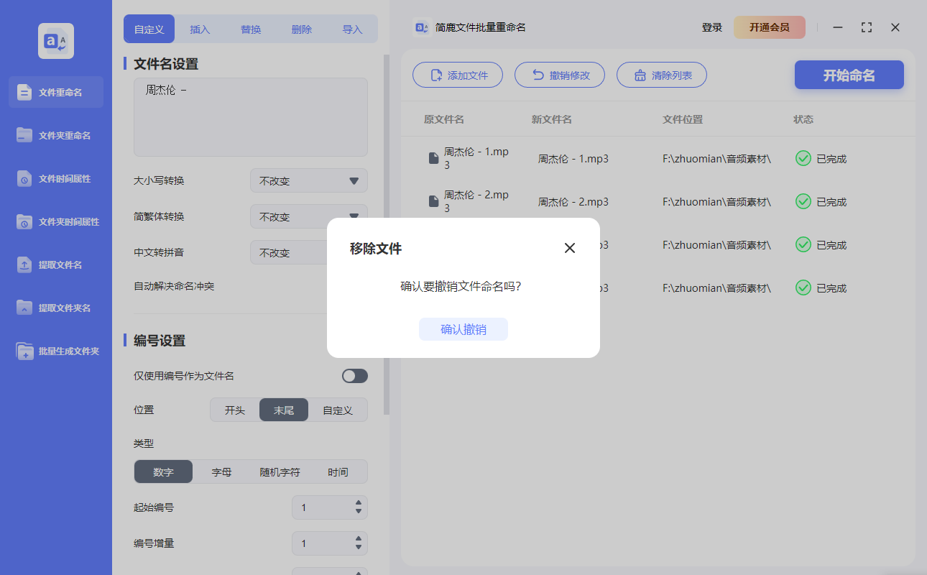The image size is (927, 575).
Task: Click the filename input showing 周杰伦
Action: click(250, 115)
